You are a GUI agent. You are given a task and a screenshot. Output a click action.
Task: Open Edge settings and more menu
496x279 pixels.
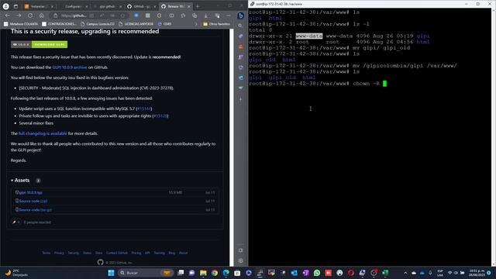pyautogui.click(x=229, y=15)
